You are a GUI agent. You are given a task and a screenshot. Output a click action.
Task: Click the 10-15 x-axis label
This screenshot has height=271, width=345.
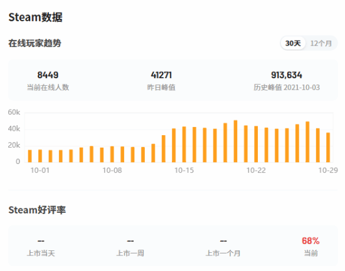pyautogui.click(x=184, y=170)
